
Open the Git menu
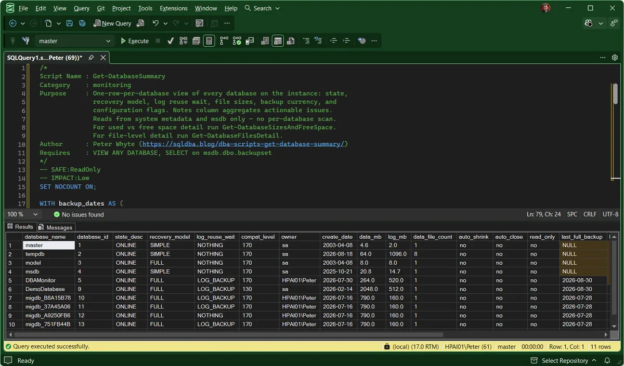click(101, 8)
